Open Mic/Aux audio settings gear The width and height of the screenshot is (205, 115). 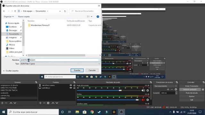(148, 100)
